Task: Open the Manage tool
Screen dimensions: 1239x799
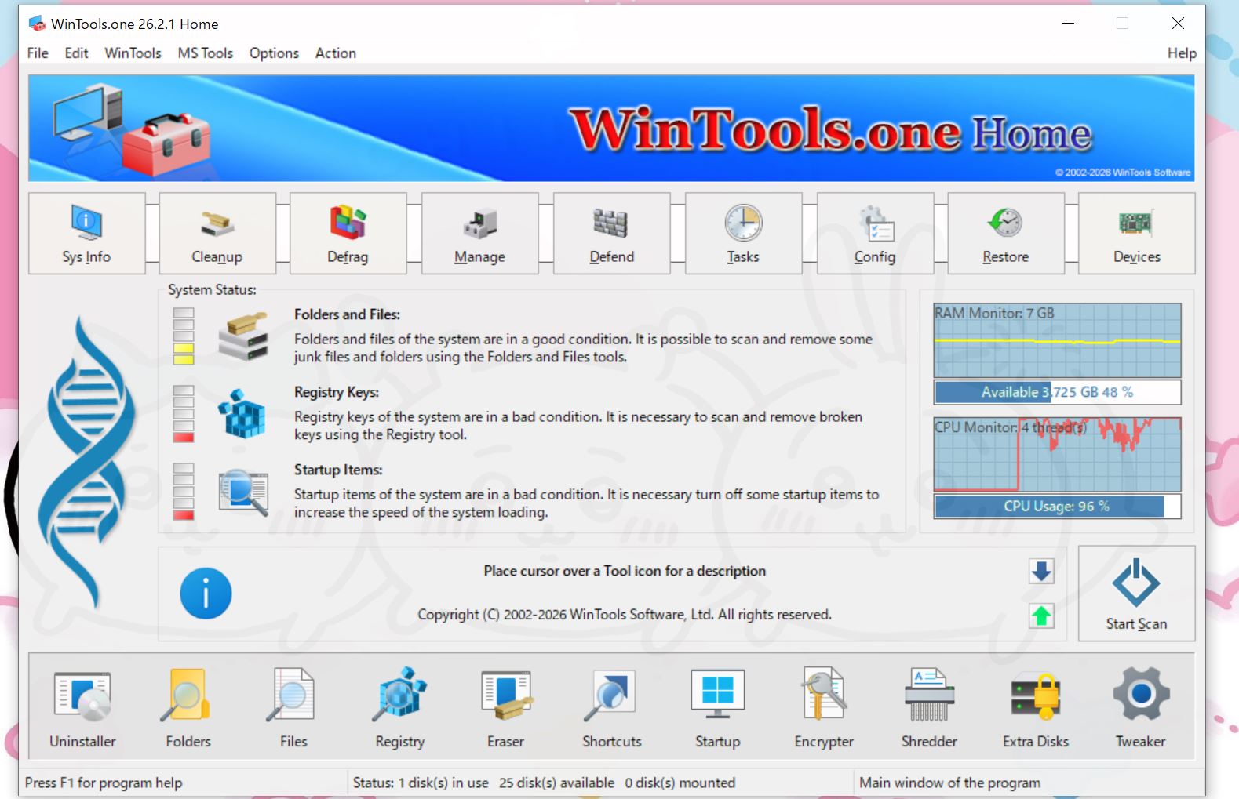Action: coord(480,233)
